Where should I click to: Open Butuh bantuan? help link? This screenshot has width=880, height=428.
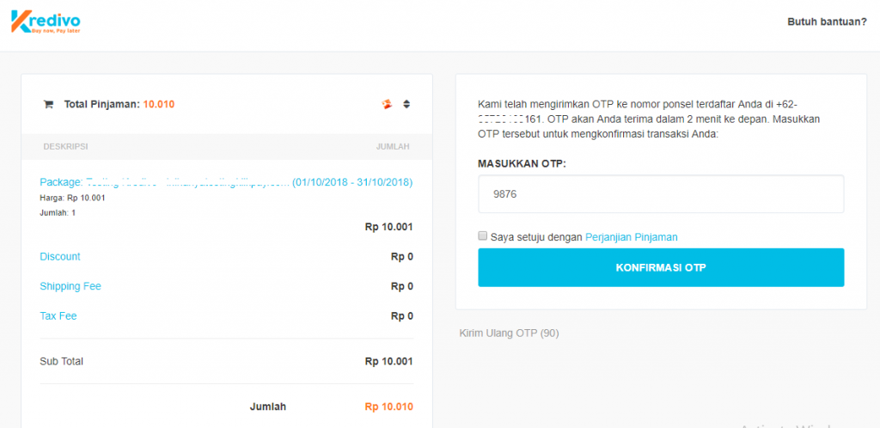827,22
